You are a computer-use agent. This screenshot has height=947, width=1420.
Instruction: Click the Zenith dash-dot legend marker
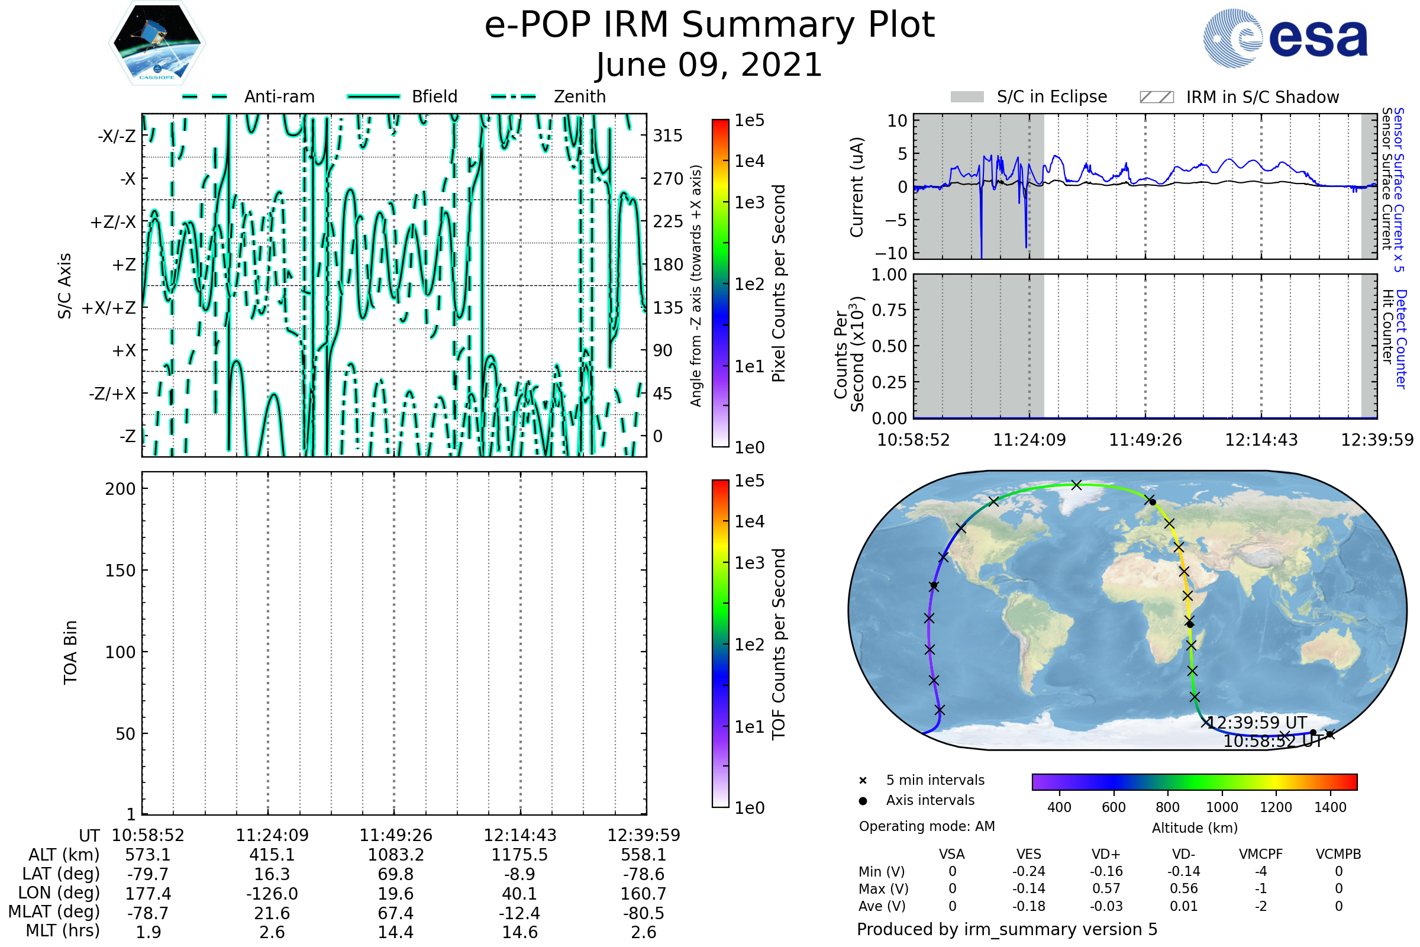pos(514,96)
